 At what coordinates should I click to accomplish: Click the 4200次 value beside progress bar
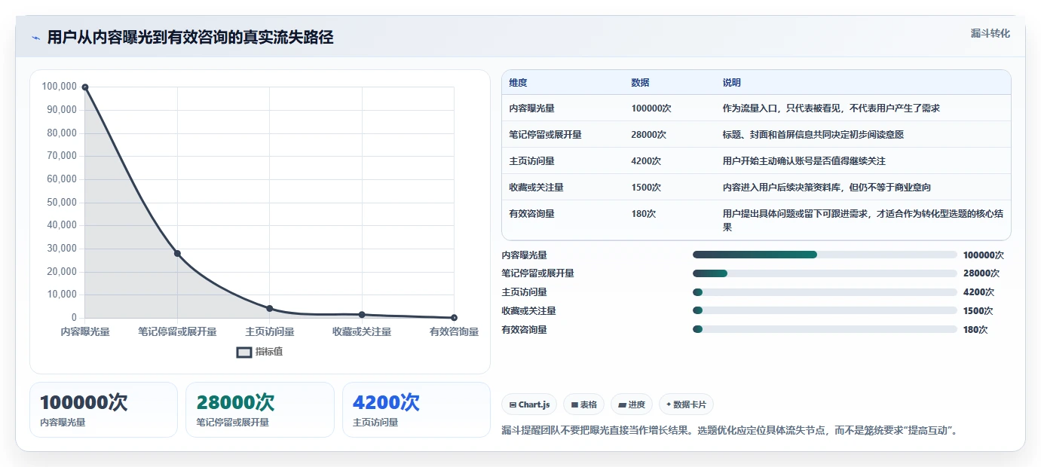978,292
